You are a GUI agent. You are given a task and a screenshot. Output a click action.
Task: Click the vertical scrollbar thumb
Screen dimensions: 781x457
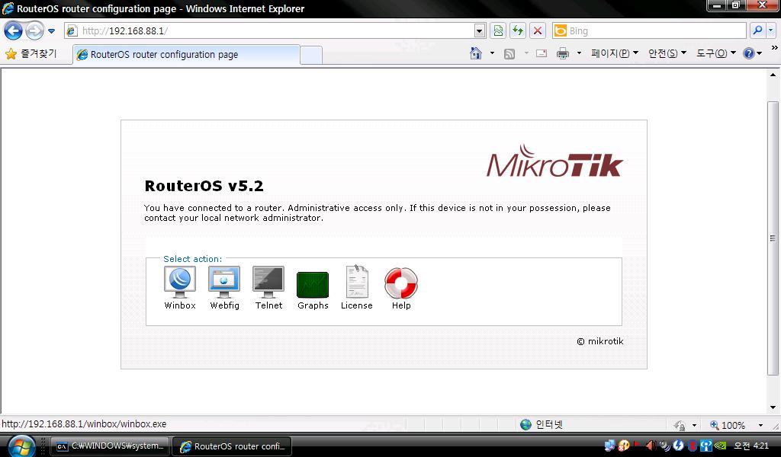click(773, 238)
